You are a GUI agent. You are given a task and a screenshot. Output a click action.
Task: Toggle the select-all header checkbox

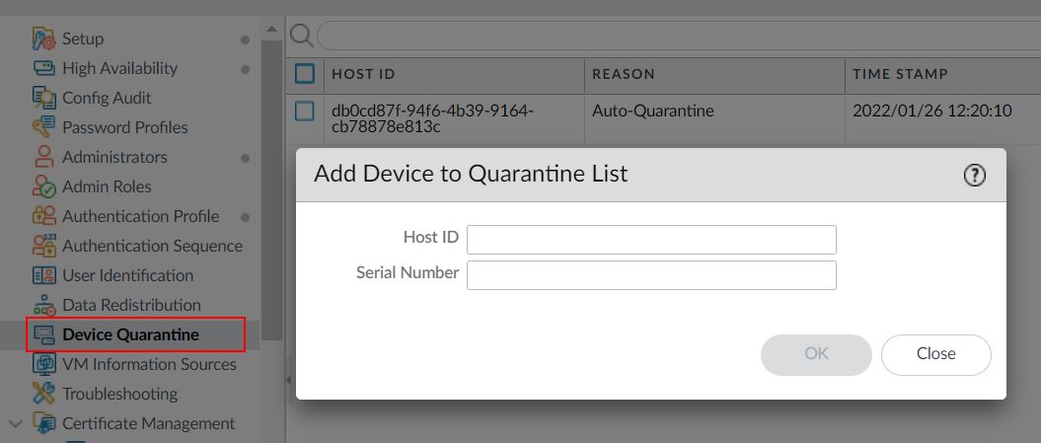click(x=305, y=73)
